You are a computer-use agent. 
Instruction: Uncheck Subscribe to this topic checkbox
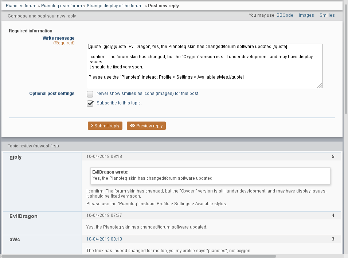point(90,103)
